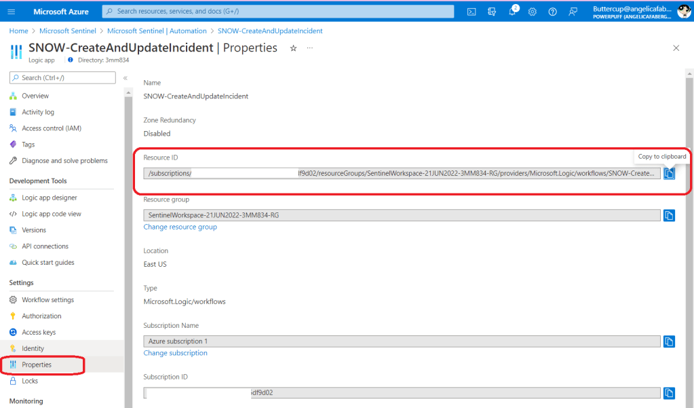Click Change resource group link
Viewport: 694px width, 408px height.
(x=180, y=227)
